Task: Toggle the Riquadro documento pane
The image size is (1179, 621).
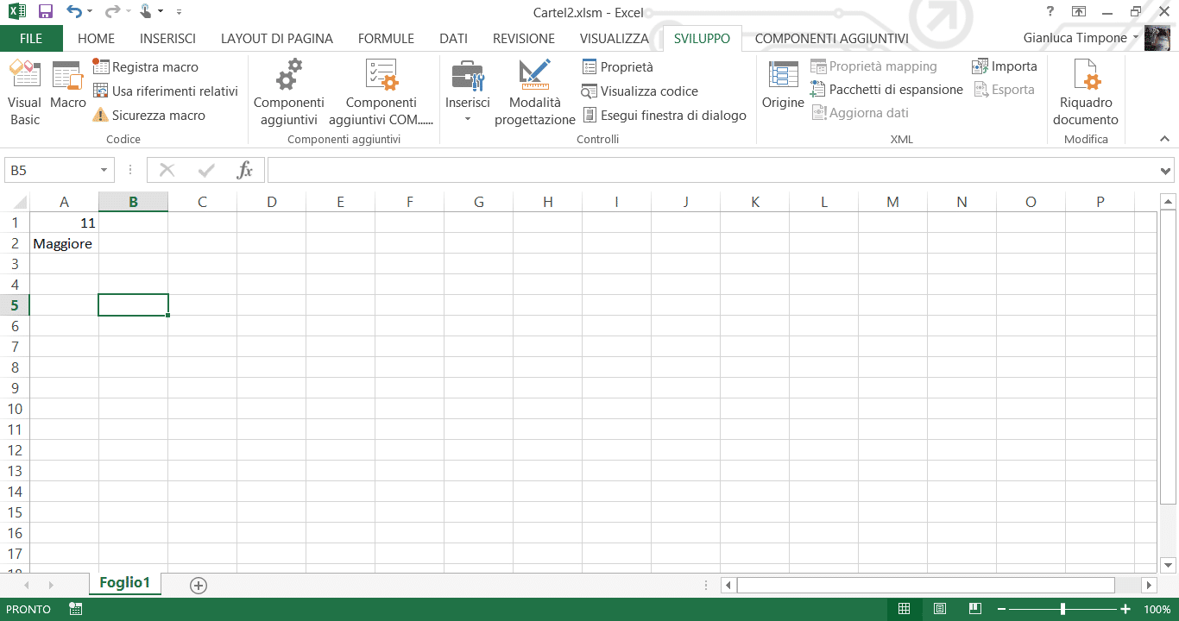Action: (x=1085, y=91)
